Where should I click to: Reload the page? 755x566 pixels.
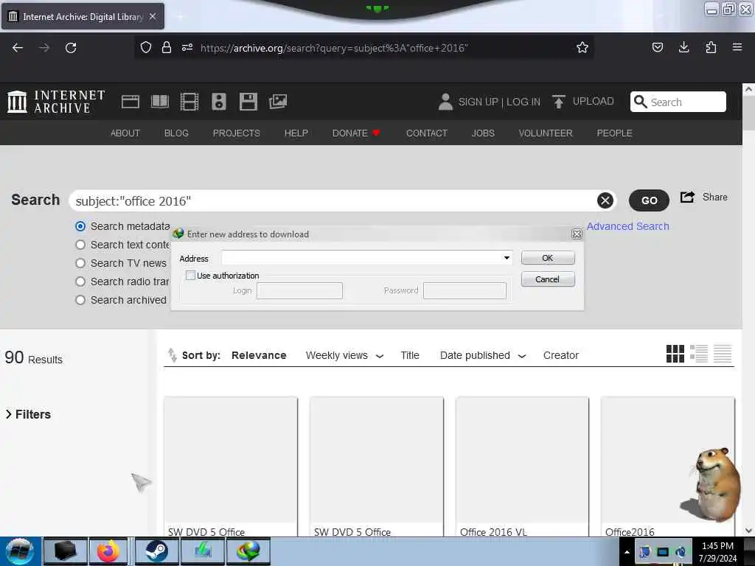pos(71,48)
